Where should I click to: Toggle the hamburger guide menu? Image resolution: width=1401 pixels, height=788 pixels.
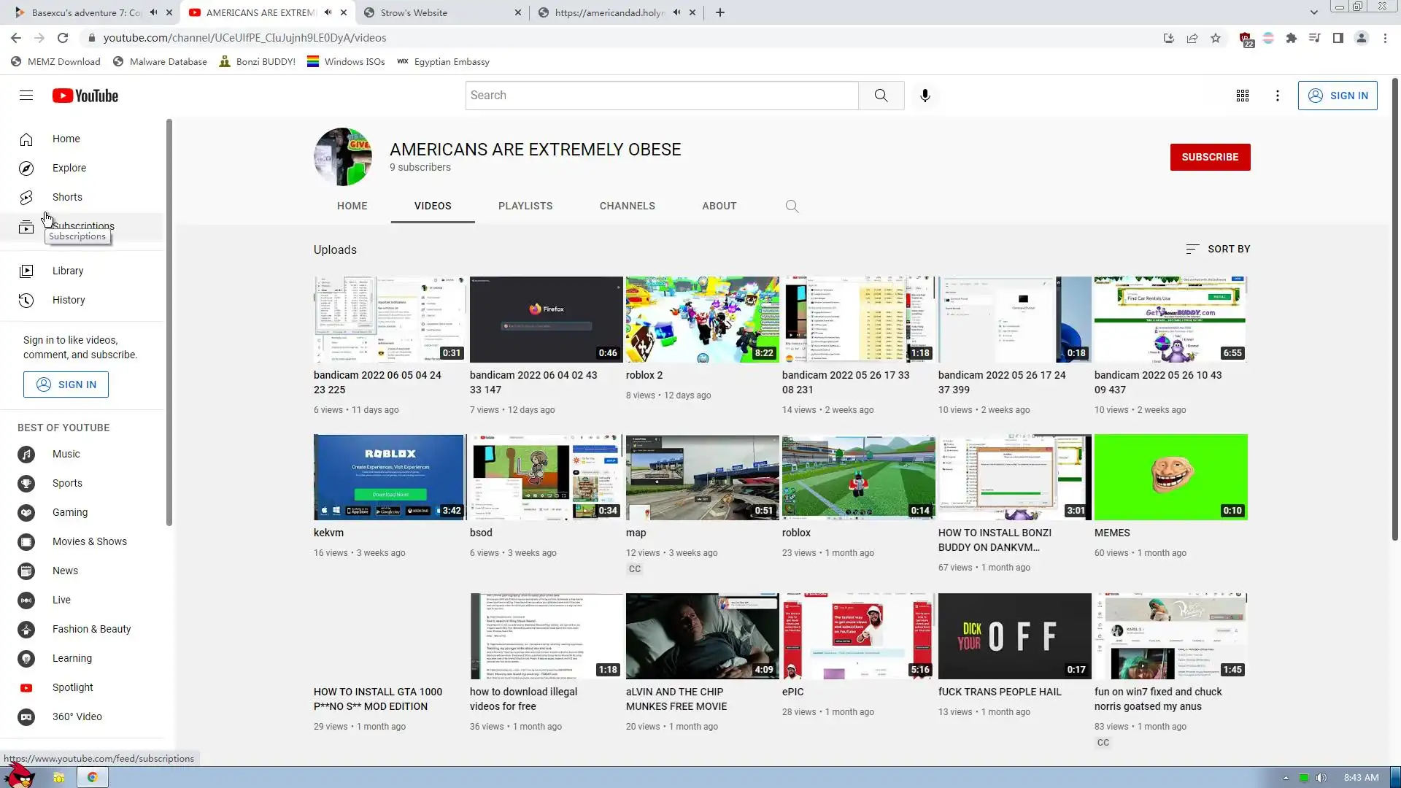26,96
